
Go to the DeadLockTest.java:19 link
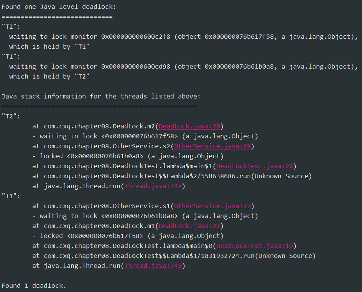coord(255,246)
